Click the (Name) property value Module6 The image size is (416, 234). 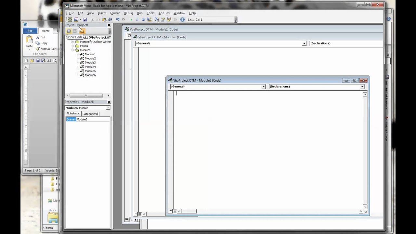(x=93, y=119)
